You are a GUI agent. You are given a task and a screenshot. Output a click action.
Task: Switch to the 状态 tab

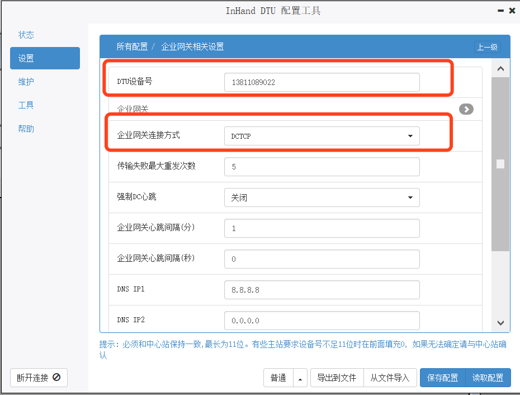coord(26,35)
